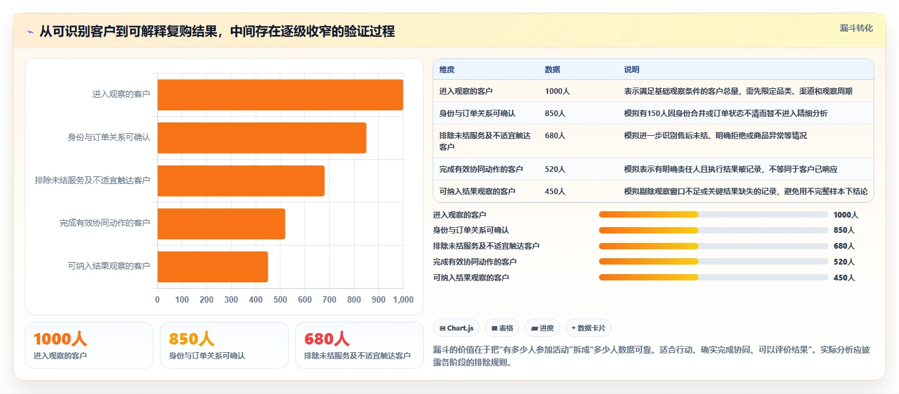Click the 漏斗转化 tag label
This screenshot has height=394, width=899.
pyautogui.click(x=856, y=29)
